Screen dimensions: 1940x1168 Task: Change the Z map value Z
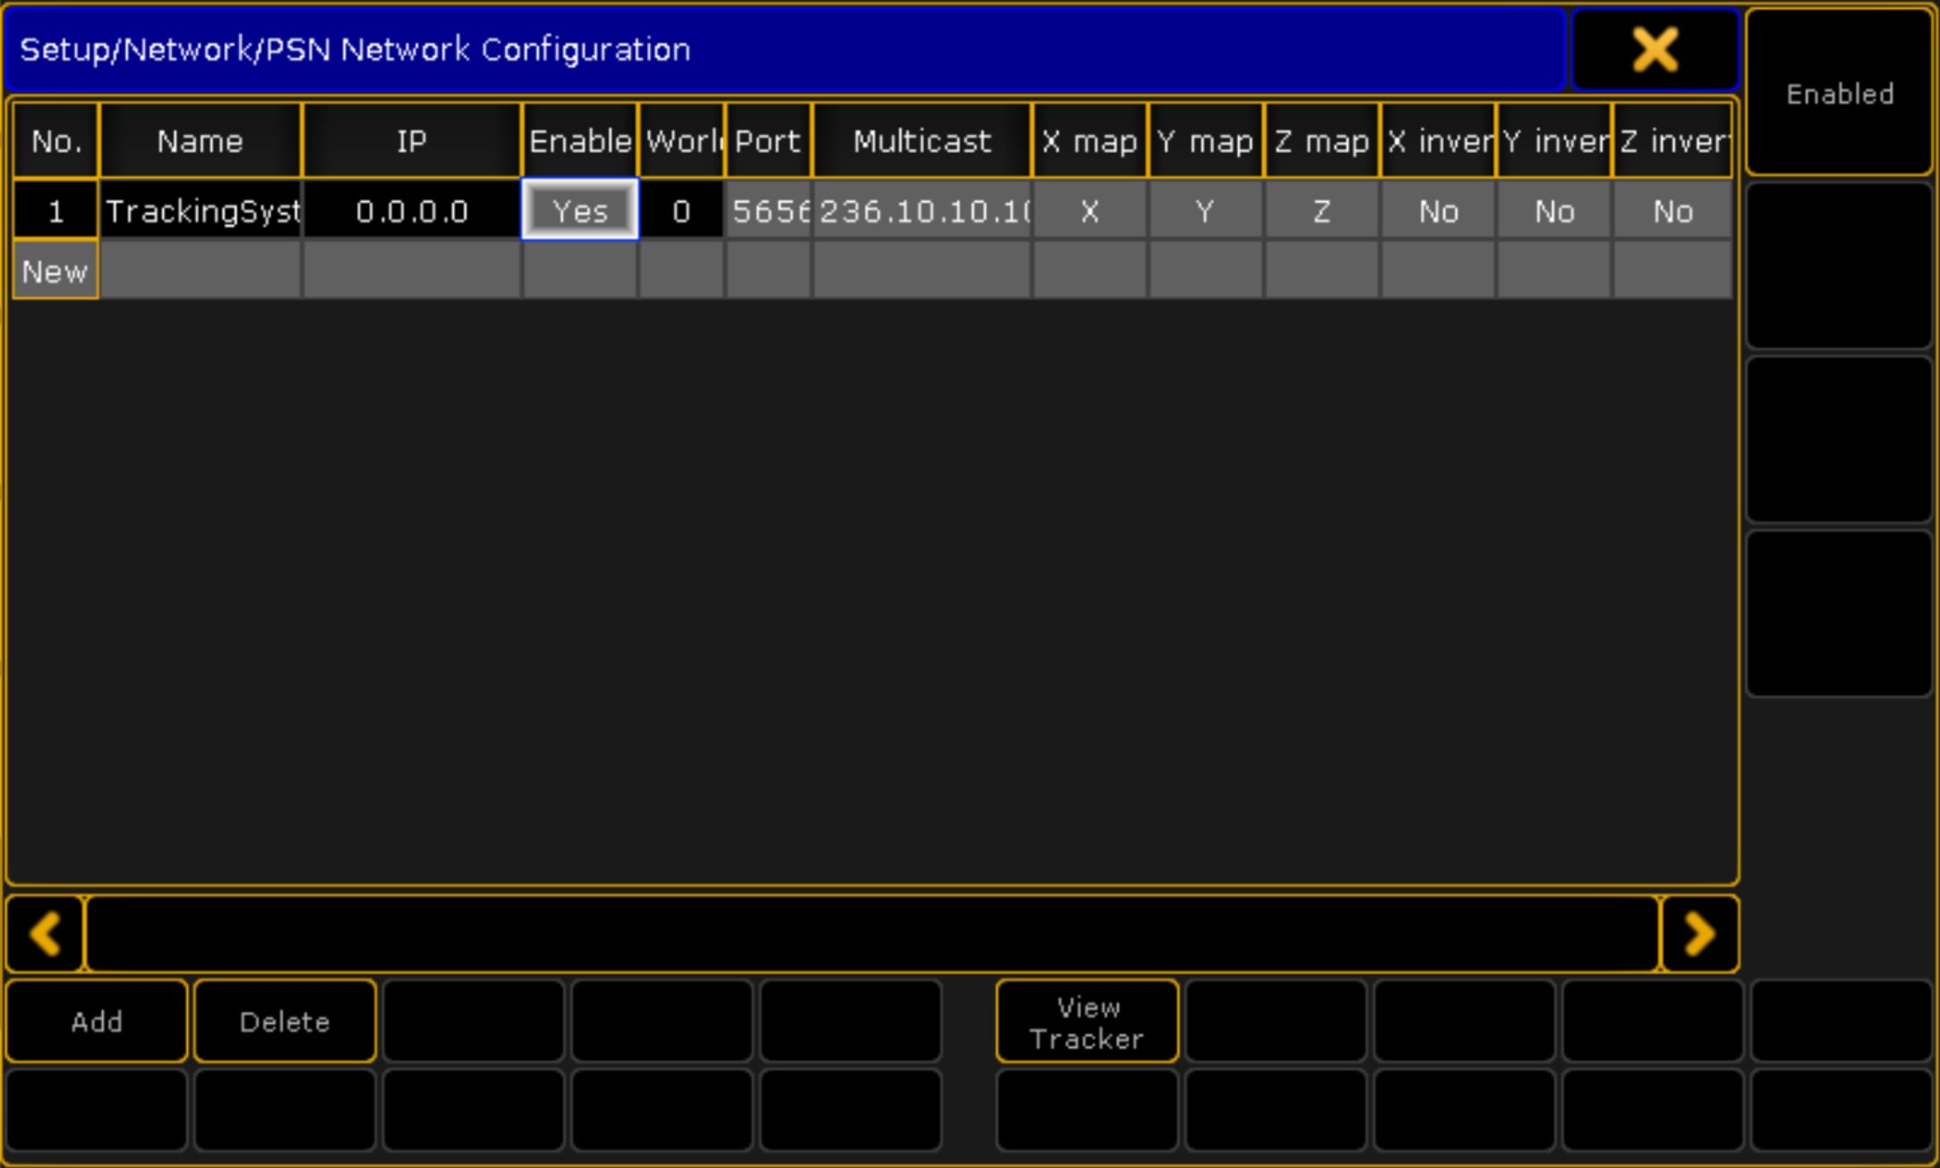pos(1321,211)
